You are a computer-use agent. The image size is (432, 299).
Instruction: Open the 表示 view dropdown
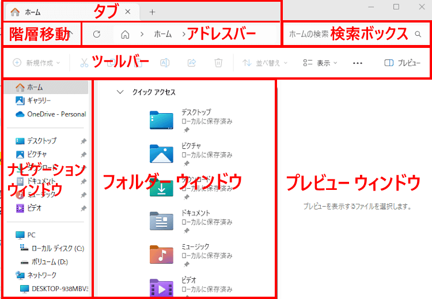click(x=321, y=63)
